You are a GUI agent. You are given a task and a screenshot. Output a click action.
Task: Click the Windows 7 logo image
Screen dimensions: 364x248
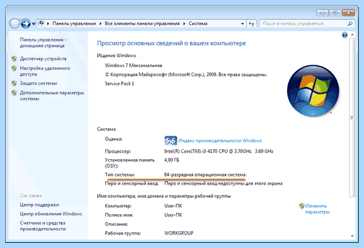tap(313, 91)
